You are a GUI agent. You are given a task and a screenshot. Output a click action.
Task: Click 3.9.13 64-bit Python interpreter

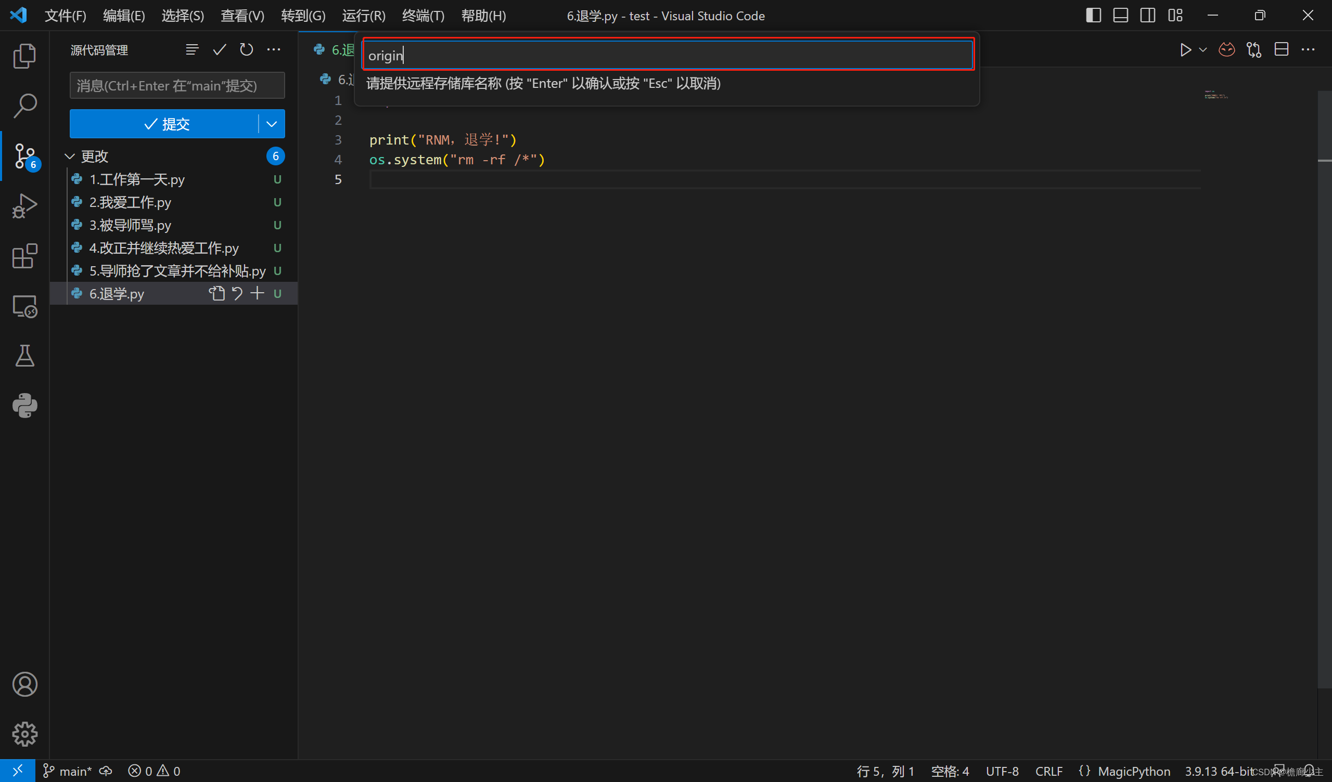pos(1219,771)
